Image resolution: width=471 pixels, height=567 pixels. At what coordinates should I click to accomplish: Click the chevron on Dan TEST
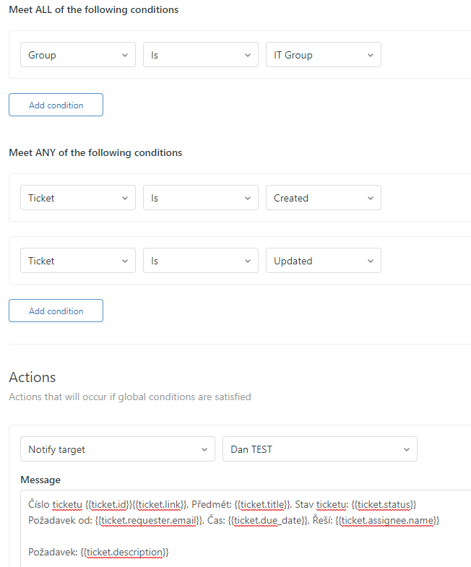pyautogui.click(x=407, y=449)
